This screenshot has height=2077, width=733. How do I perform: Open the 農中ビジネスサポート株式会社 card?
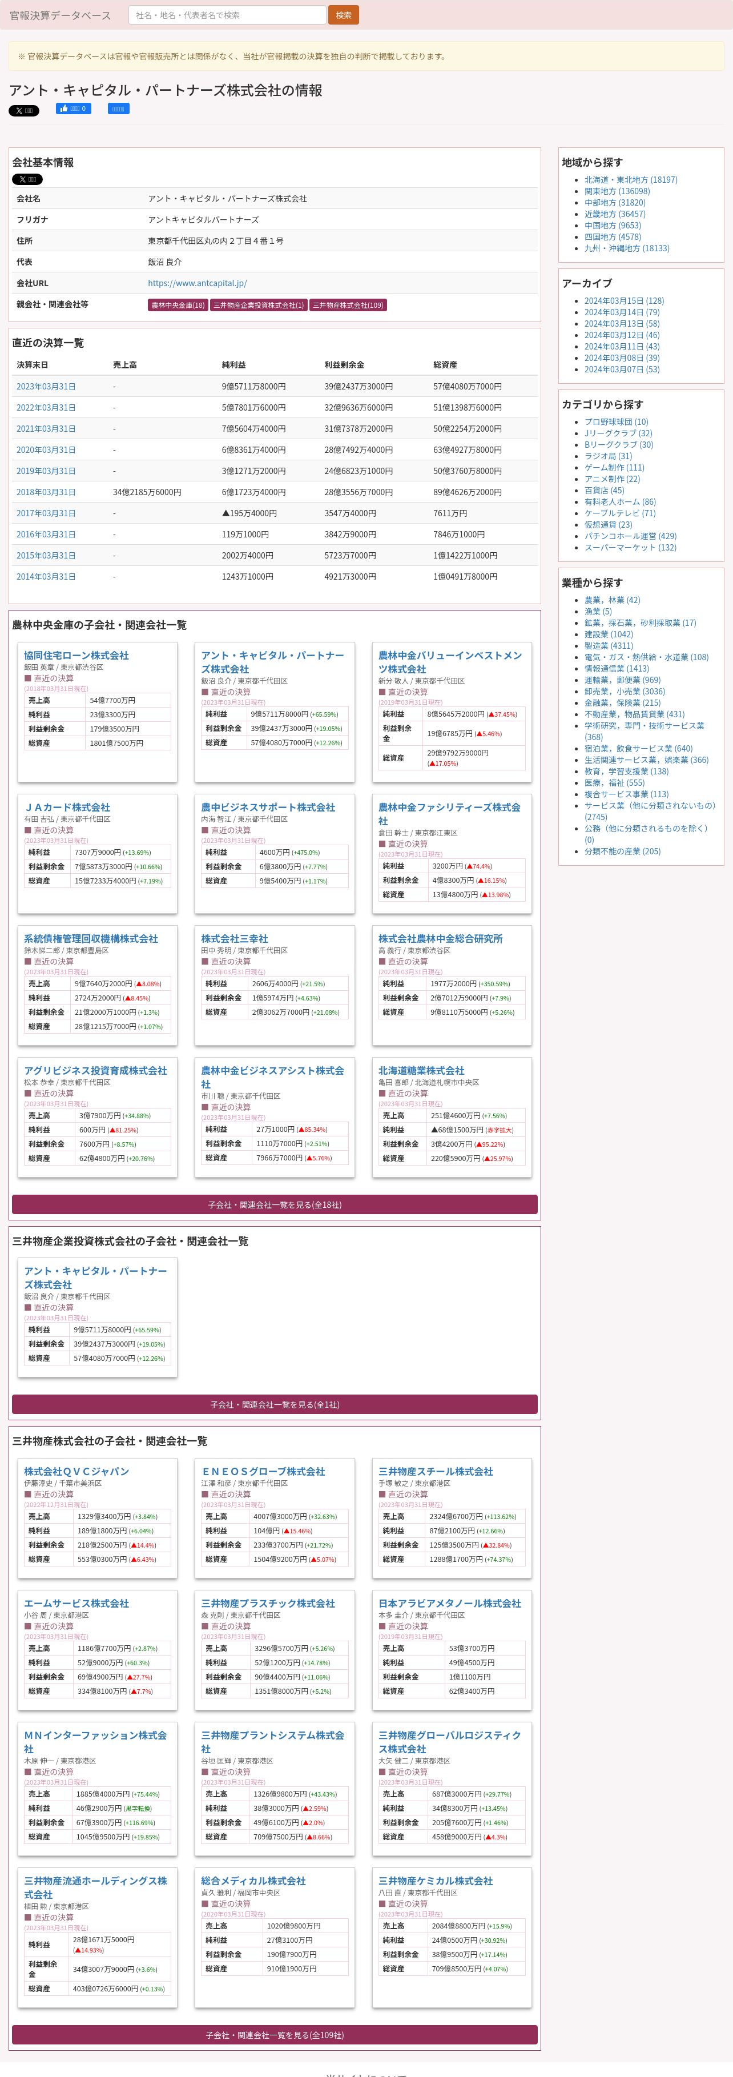coord(268,807)
